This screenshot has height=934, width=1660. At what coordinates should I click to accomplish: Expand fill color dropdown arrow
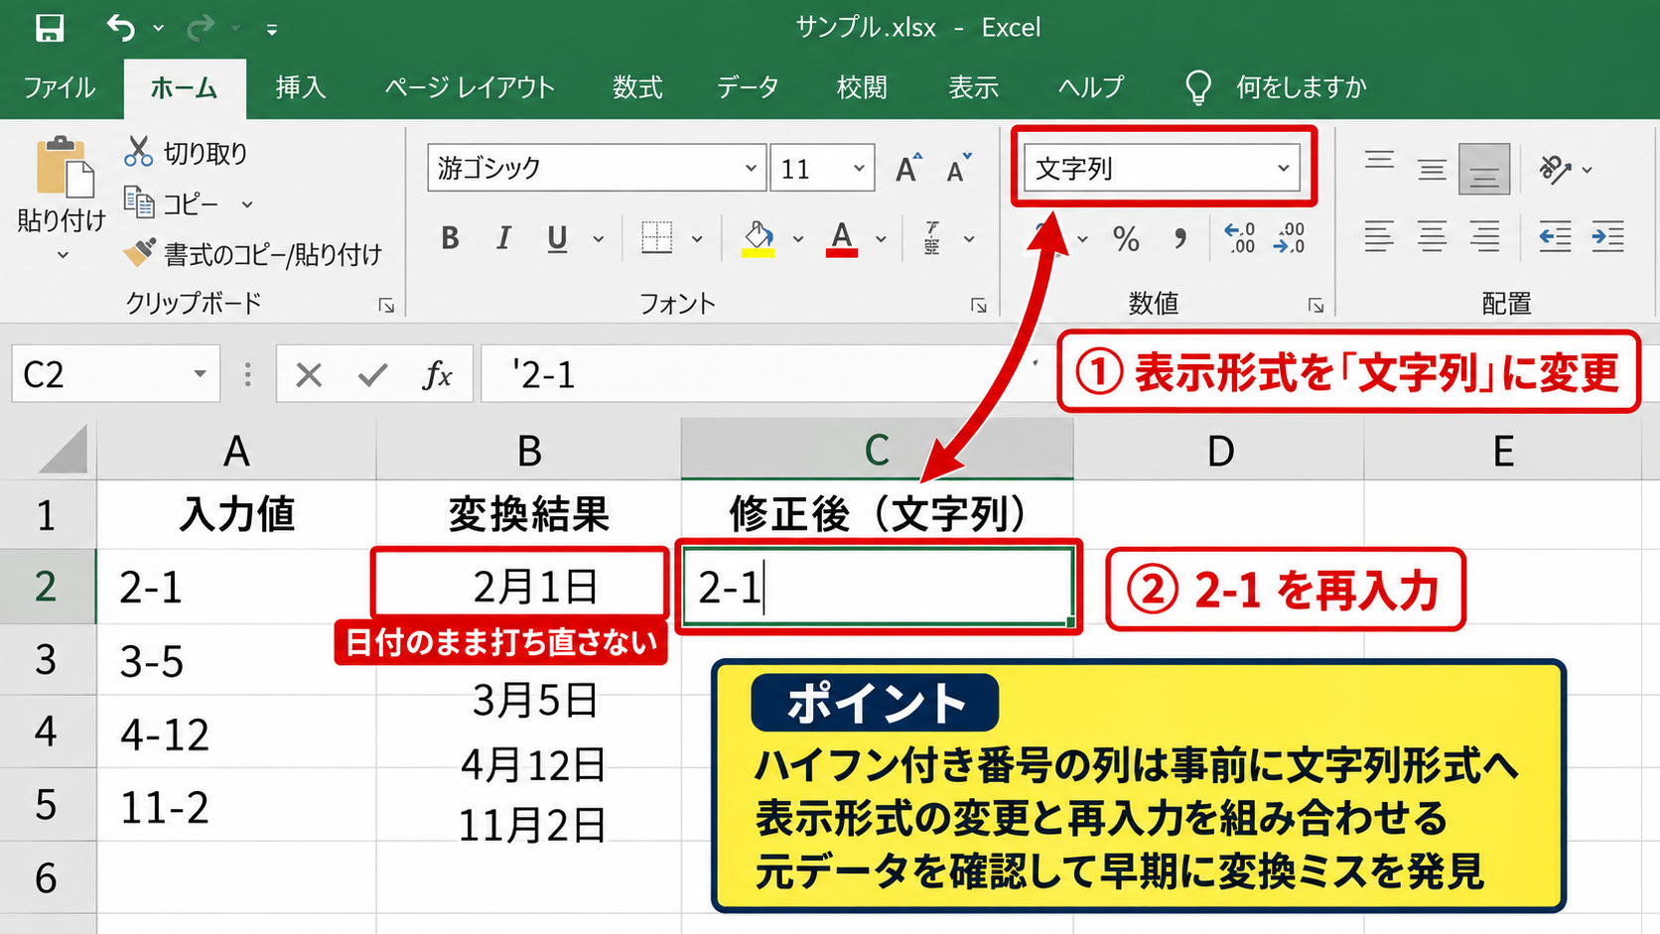point(798,239)
